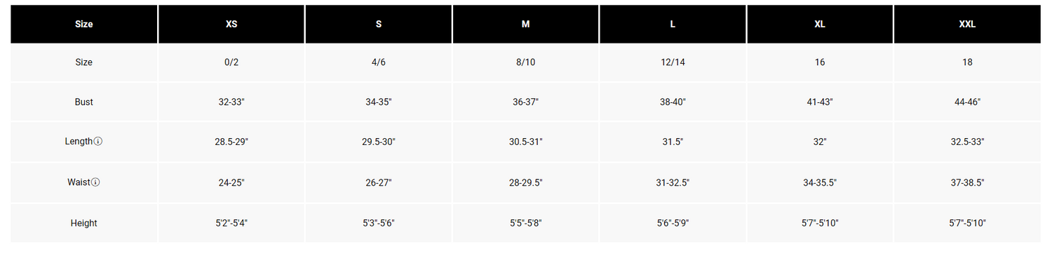
Task: Select the XS column header
Action: pyautogui.click(x=231, y=24)
